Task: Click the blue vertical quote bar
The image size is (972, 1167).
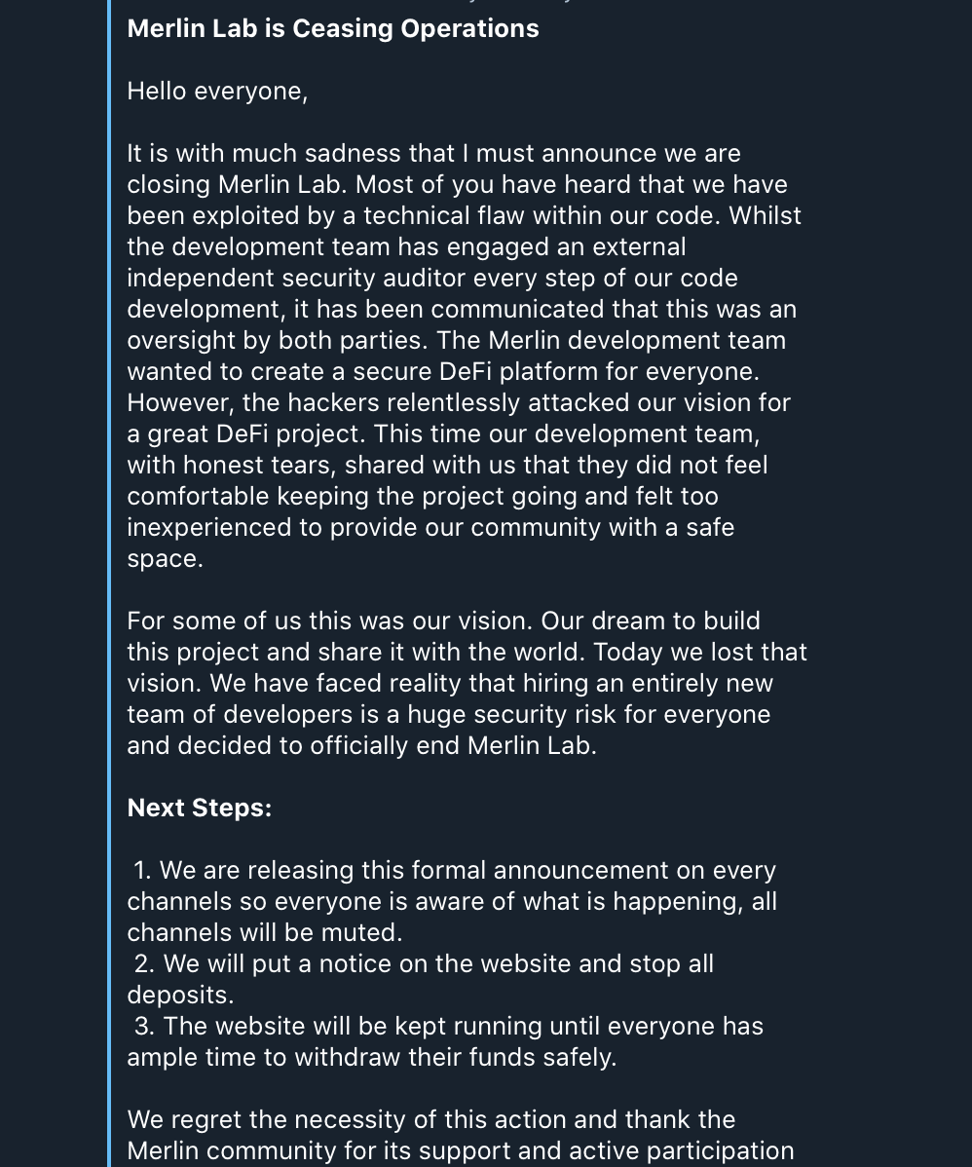Action: click(109, 584)
